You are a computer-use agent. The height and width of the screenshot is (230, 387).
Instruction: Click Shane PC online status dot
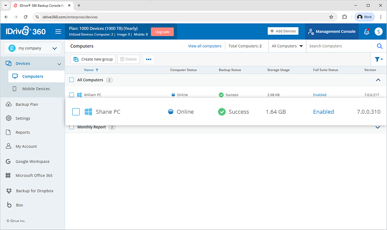[171, 112]
